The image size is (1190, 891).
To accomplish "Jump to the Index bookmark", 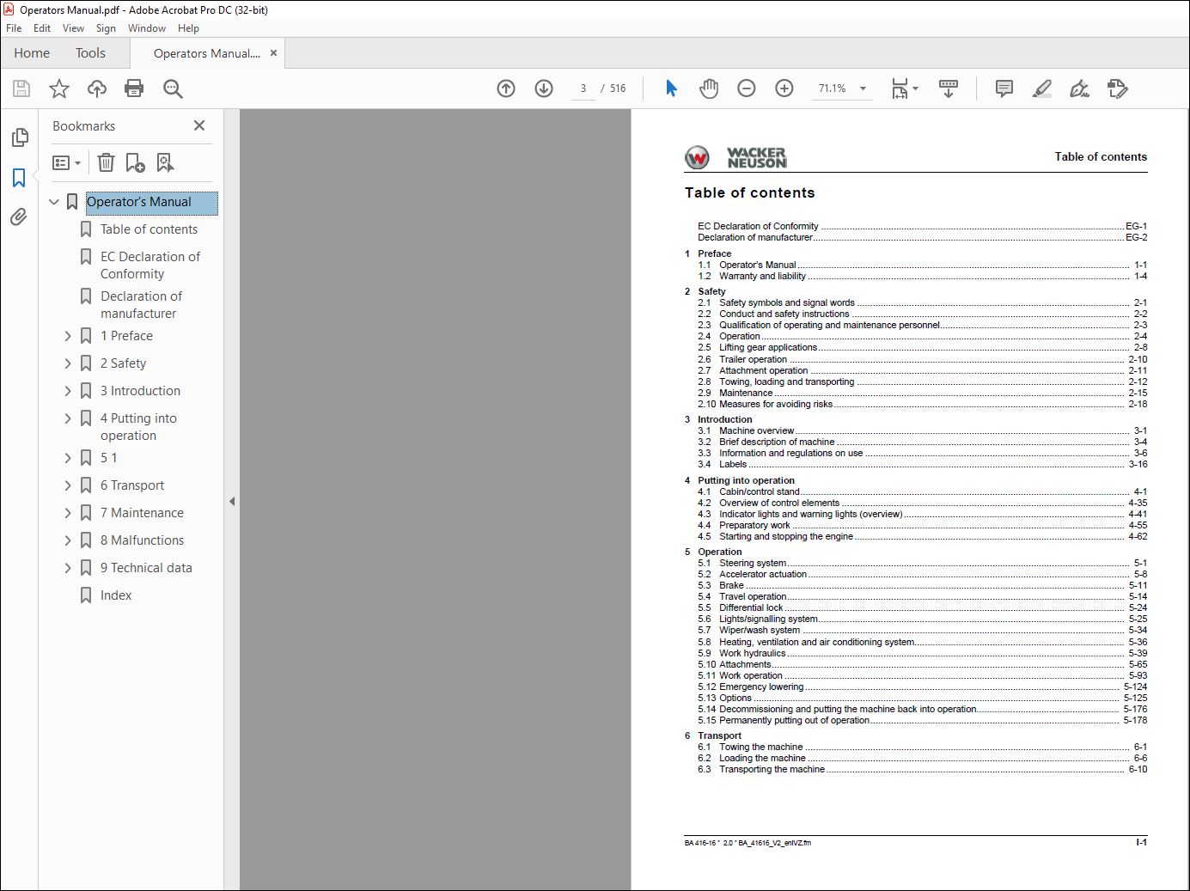I will coord(116,595).
